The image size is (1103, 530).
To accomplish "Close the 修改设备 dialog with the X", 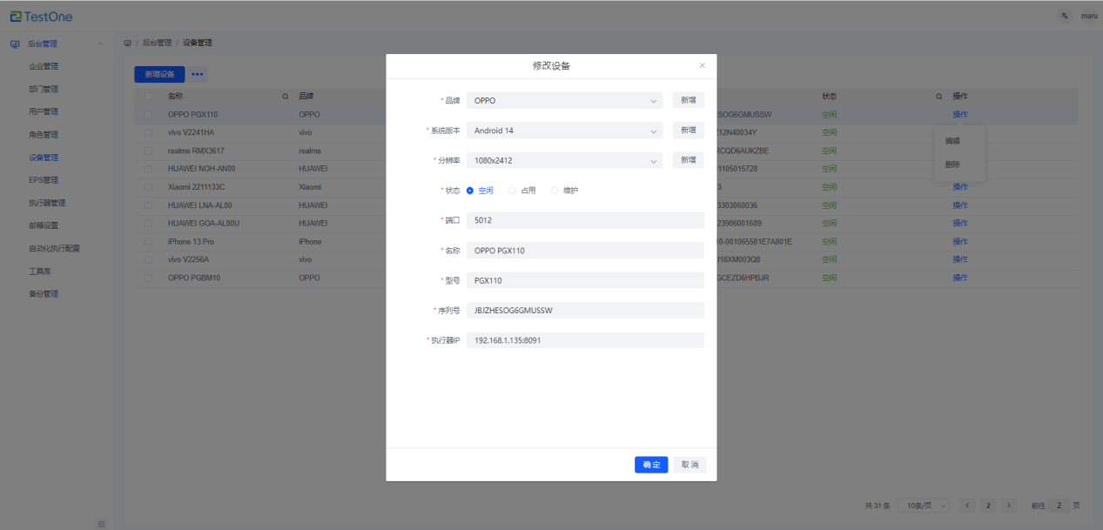I will 703,65.
